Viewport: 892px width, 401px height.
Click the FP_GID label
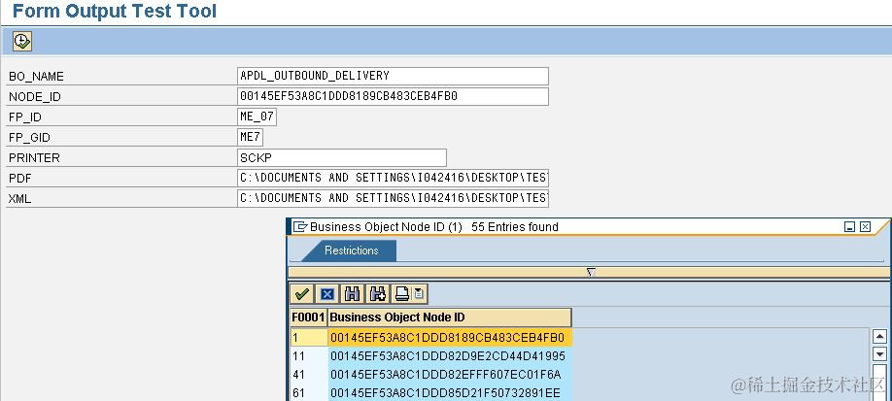[29, 138]
